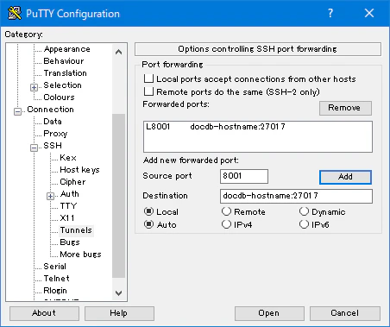Select the IPv6 radio button
390x327 pixels.
pyautogui.click(x=304, y=224)
